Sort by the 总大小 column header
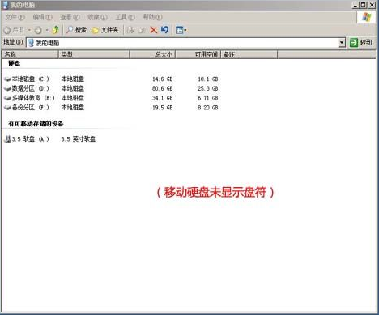379x315 pixels. click(152, 54)
